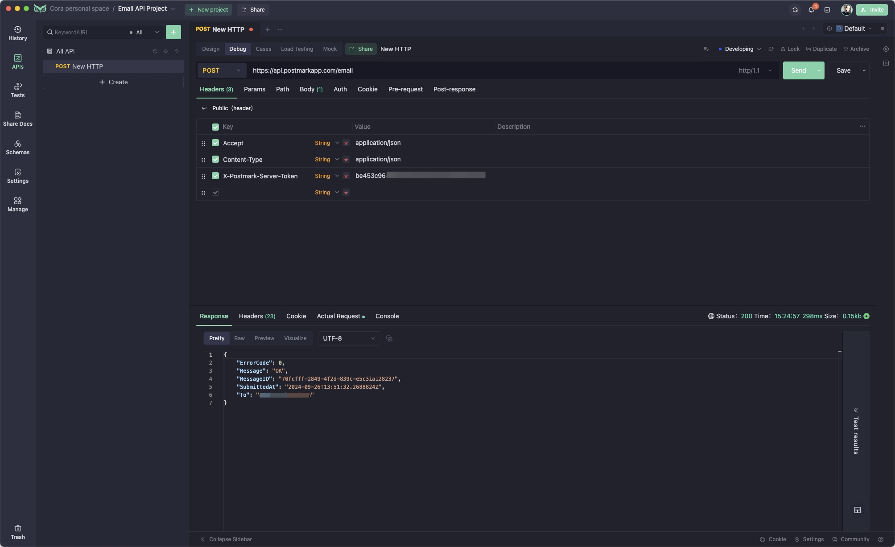Click the Invite button

click(872, 9)
